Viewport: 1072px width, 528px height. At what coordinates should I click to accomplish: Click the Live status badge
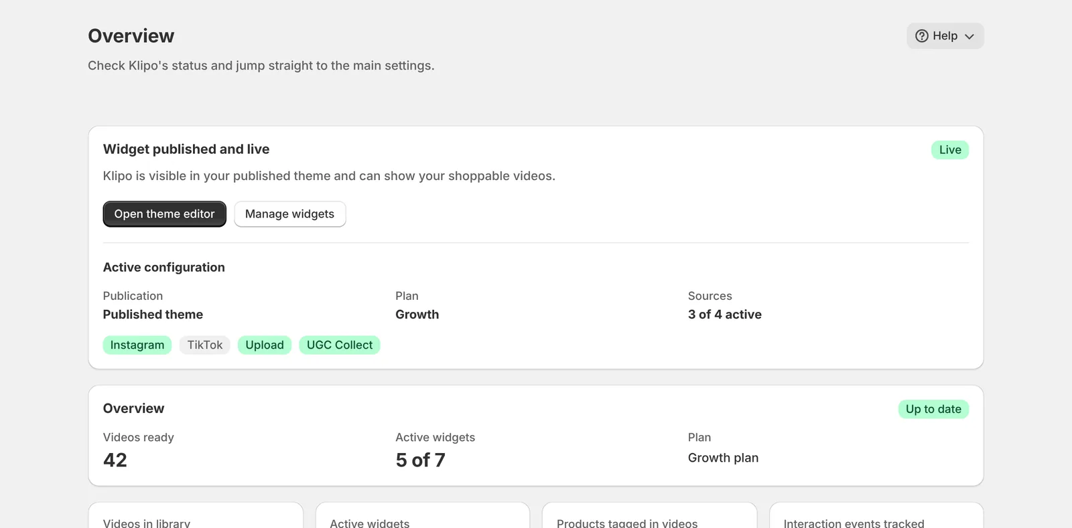coord(950,150)
